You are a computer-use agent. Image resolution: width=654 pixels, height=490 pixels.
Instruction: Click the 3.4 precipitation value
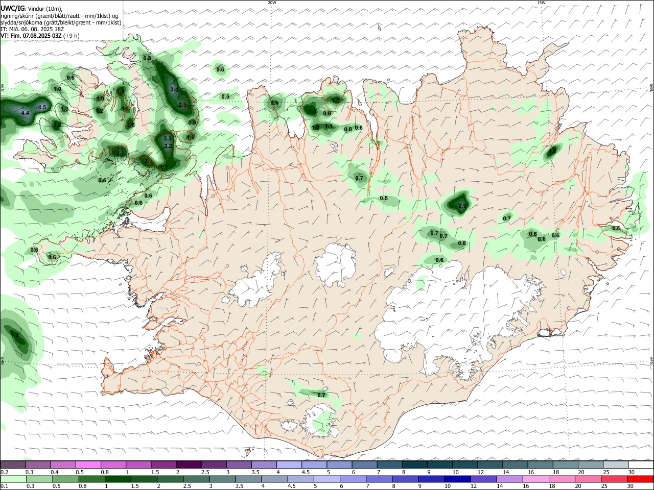coord(174,90)
